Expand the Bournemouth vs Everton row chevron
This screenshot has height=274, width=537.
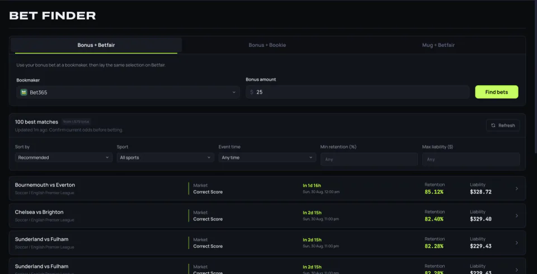point(517,189)
